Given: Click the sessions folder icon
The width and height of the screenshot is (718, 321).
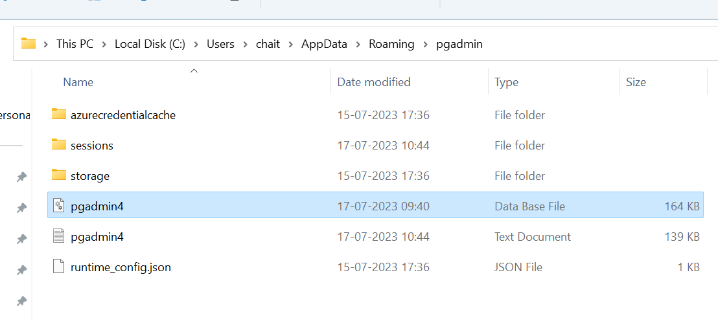Looking at the screenshot, I should [59, 145].
